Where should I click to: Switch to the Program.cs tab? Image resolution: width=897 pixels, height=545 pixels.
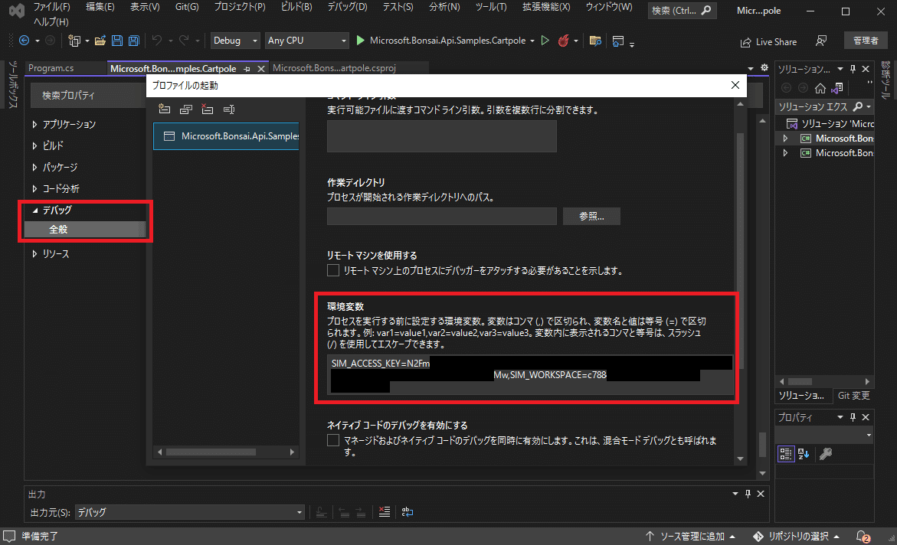tap(51, 68)
